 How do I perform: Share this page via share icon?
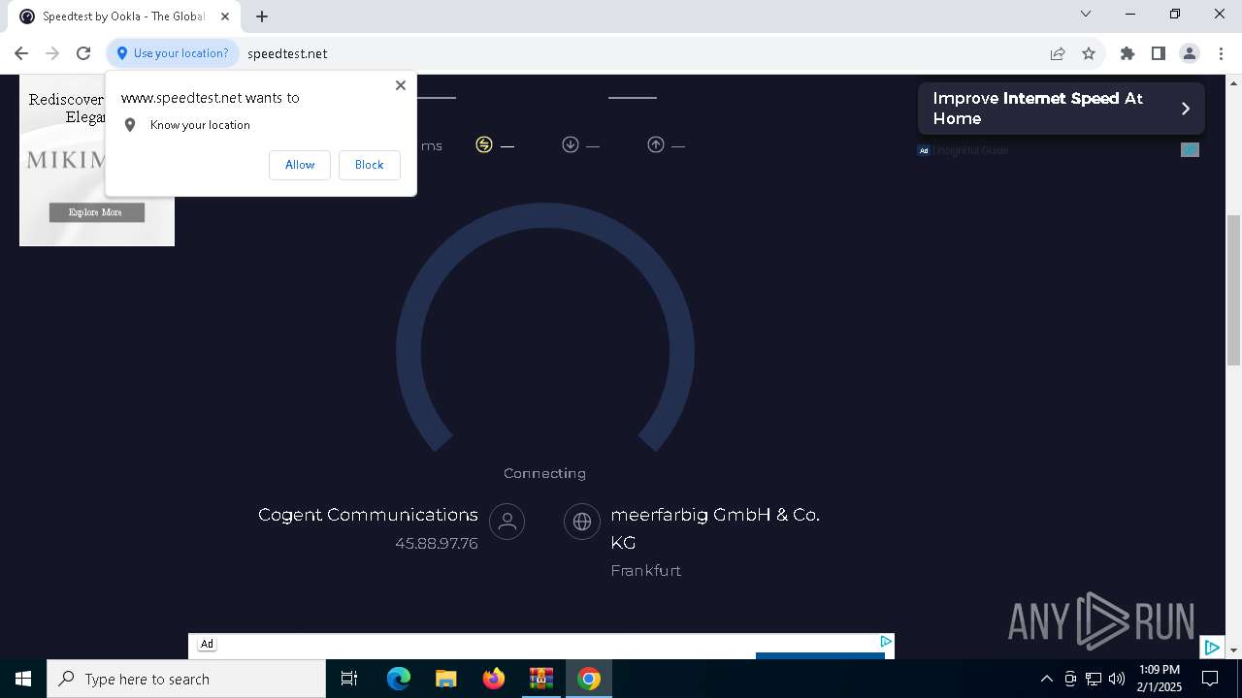1058,53
